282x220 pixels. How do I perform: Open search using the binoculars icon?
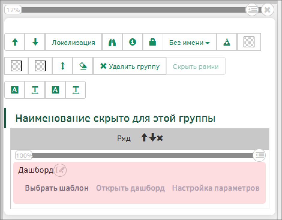(x=112, y=42)
